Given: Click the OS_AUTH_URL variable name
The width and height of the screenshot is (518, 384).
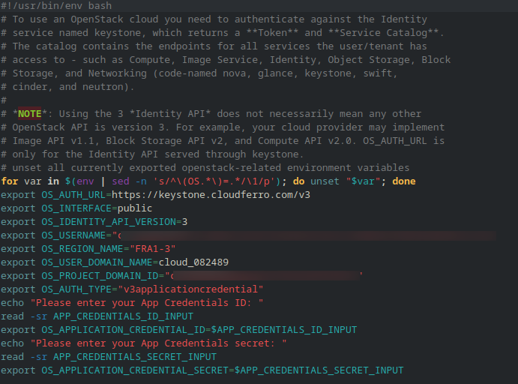Looking at the screenshot, I should point(73,195).
